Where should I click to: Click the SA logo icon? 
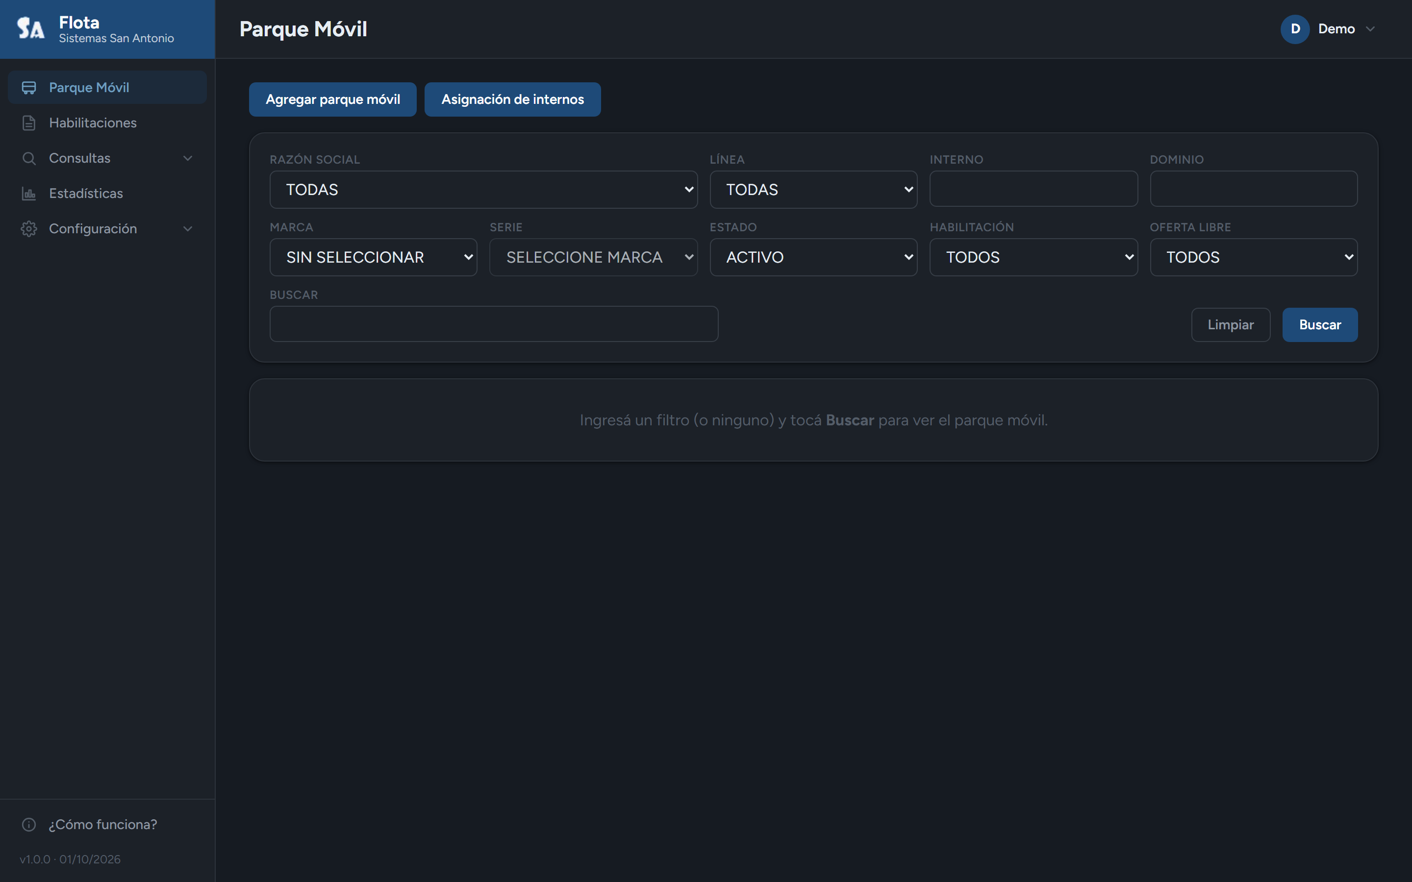pos(30,28)
